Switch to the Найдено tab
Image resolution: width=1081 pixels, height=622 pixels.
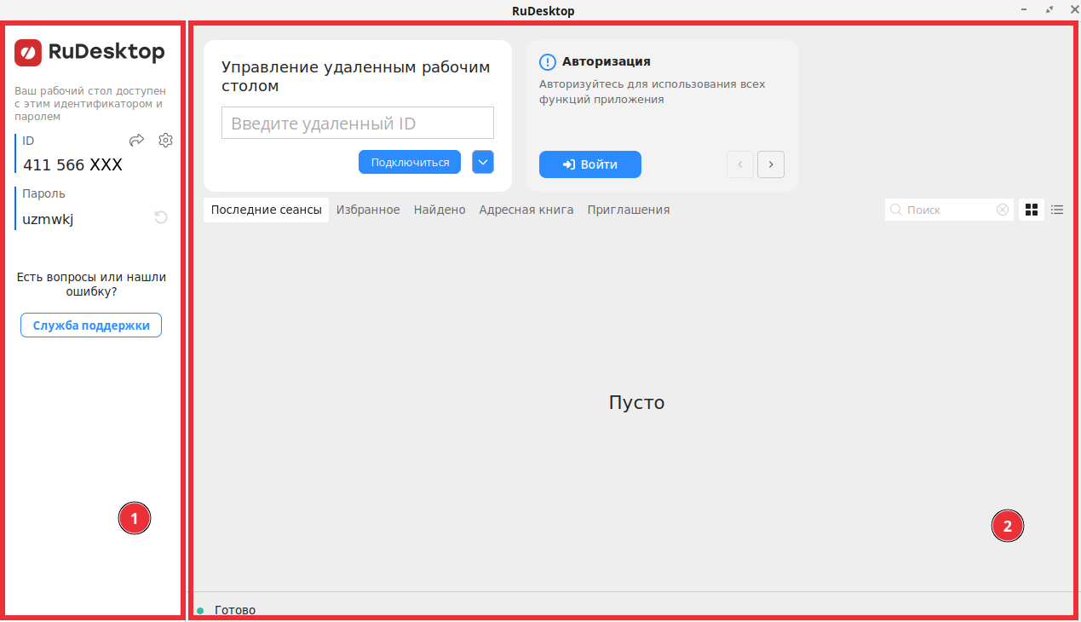(x=440, y=210)
